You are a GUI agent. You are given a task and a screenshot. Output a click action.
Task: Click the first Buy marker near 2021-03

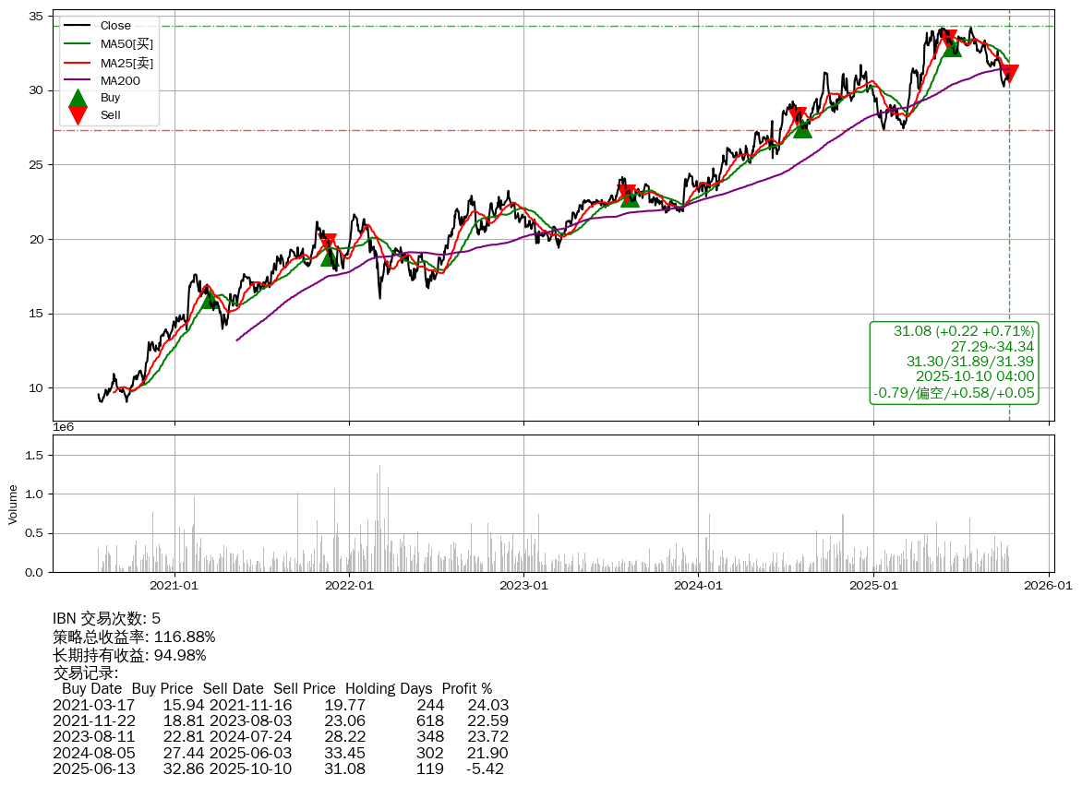pyautogui.click(x=210, y=297)
